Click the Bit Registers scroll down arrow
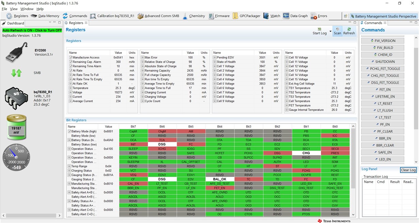Image resolution: width=419 pixels, height=223 pixels. (x=353, y=215)
